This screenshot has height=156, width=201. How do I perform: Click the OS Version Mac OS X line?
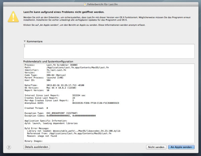50,88
